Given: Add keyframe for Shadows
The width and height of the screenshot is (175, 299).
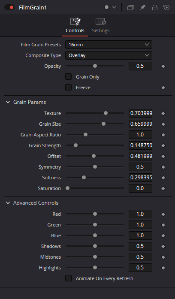Looking at the screenshot, I should point(163,246).
